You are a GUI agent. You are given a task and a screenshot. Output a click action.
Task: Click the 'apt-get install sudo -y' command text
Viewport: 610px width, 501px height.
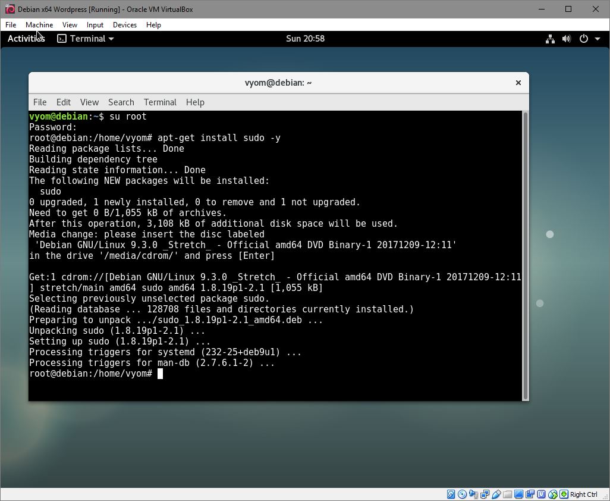219,138
